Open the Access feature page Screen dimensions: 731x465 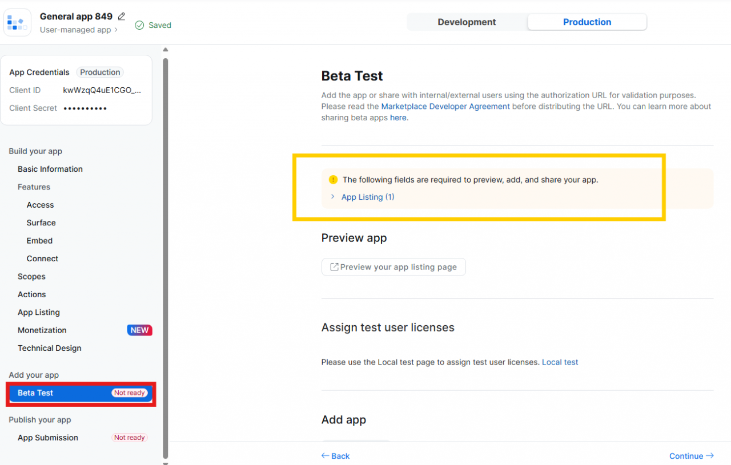pyautogui.click(x=40, y=205)
